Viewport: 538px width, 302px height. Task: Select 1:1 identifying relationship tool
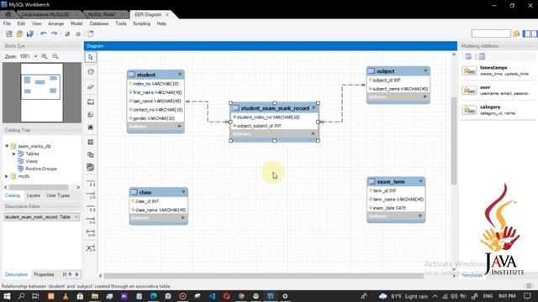[91, 208]
